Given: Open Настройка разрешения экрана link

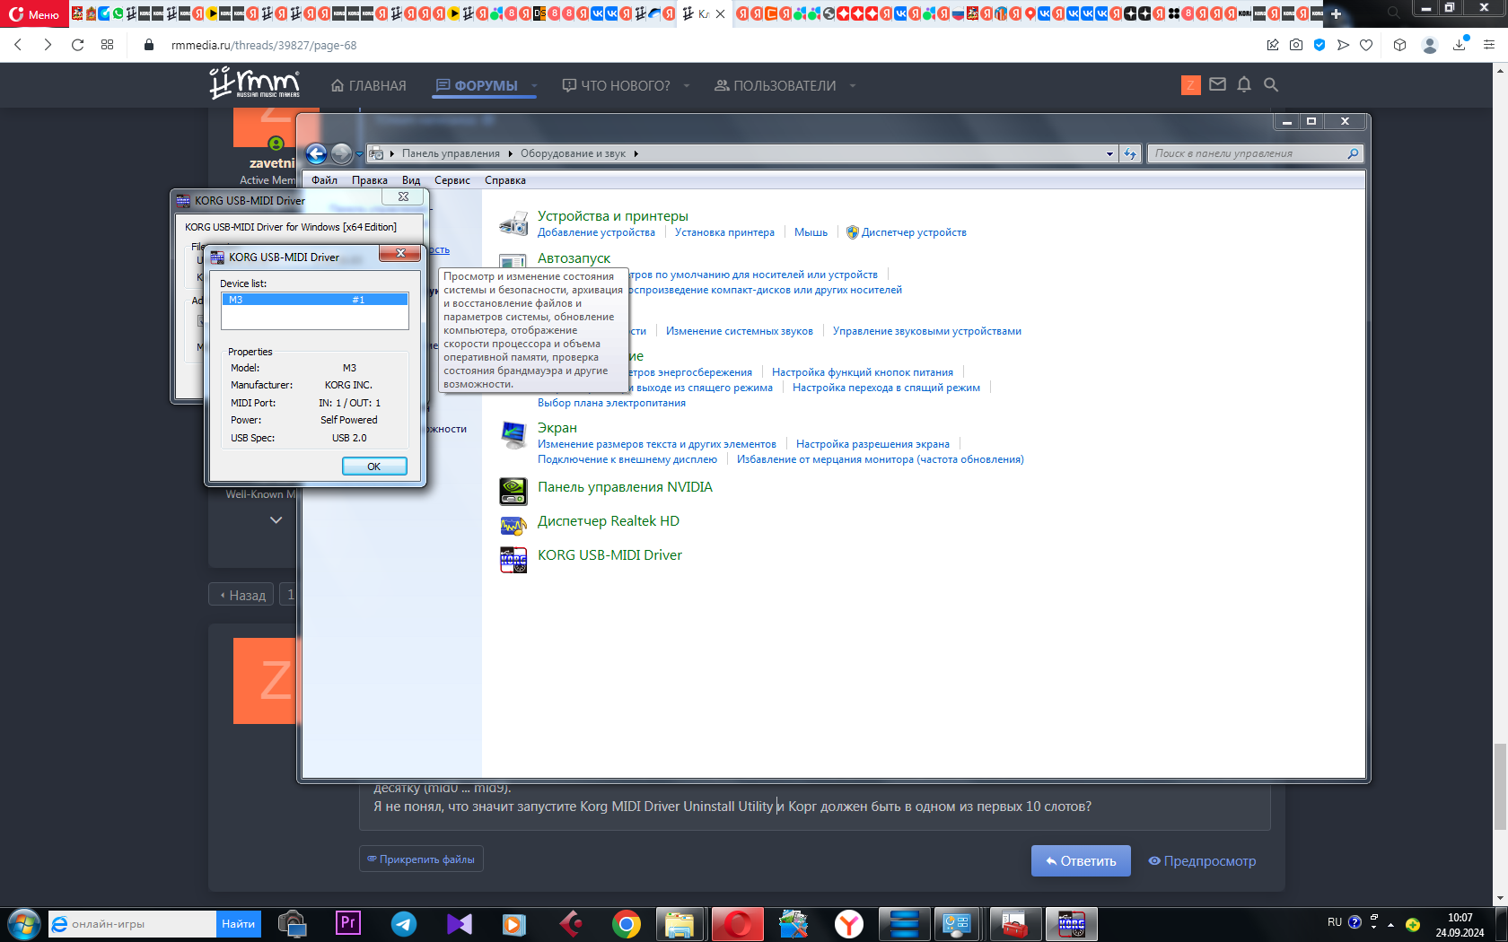Looking at the screenshot, I should click(872, 444).
